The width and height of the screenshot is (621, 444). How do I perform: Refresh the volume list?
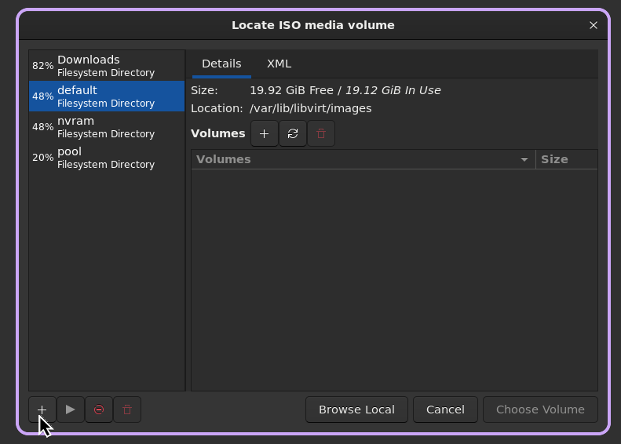pos(293,134)
